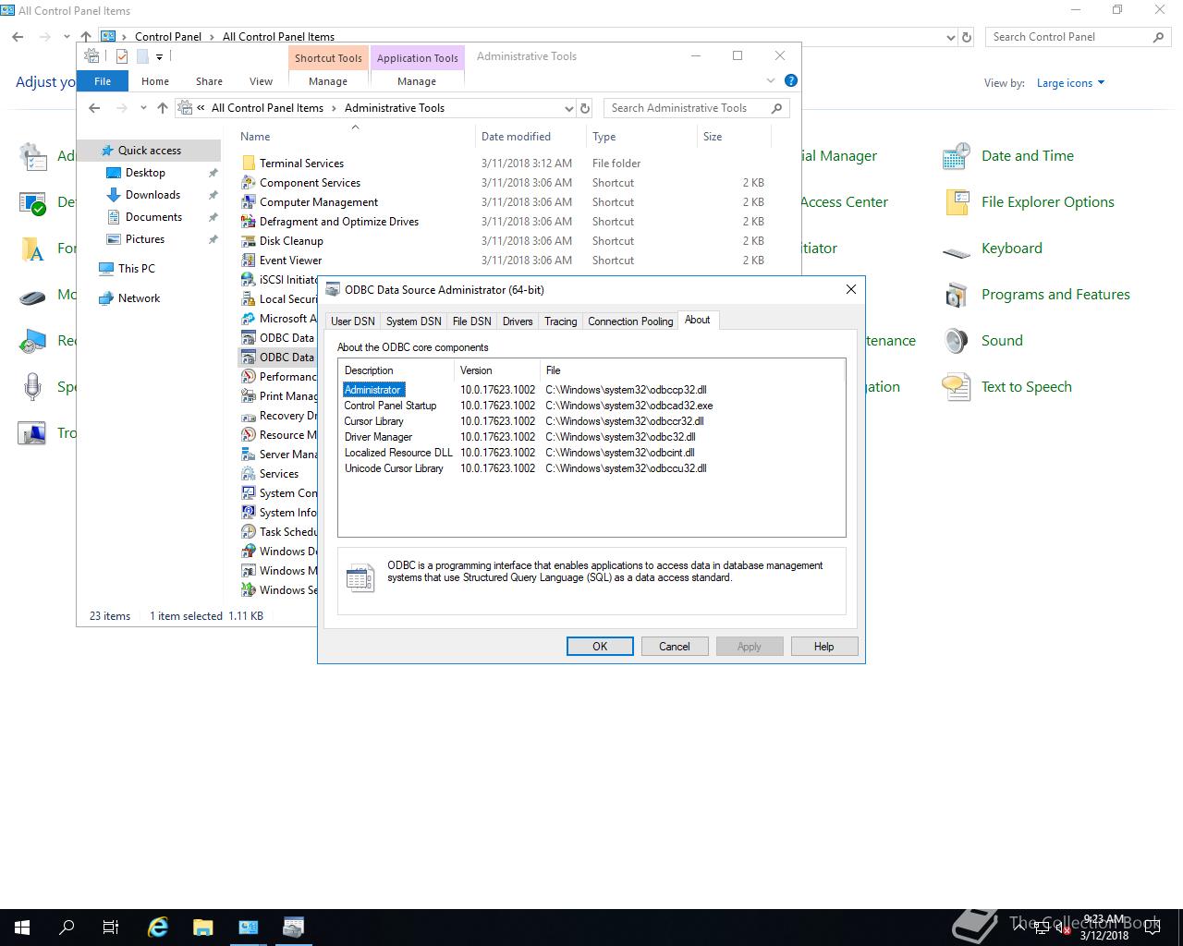Open Explorer help question mark icon
Viewport: 1183px width, 946px height.
click(x=791, y=80)
